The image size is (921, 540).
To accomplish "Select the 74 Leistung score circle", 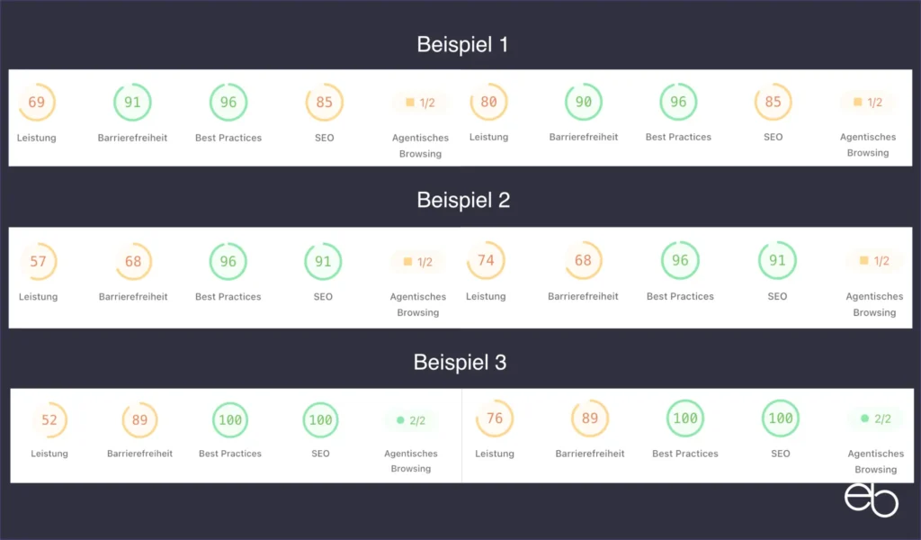I will coord(486,260).
